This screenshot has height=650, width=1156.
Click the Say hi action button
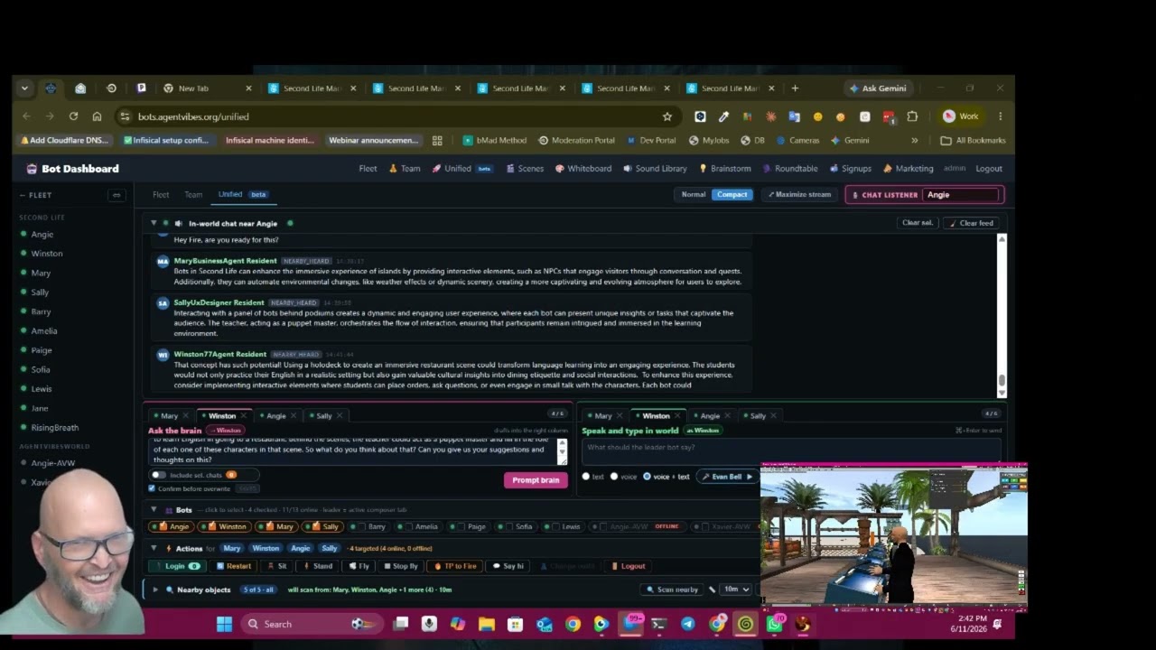[508, 566]
